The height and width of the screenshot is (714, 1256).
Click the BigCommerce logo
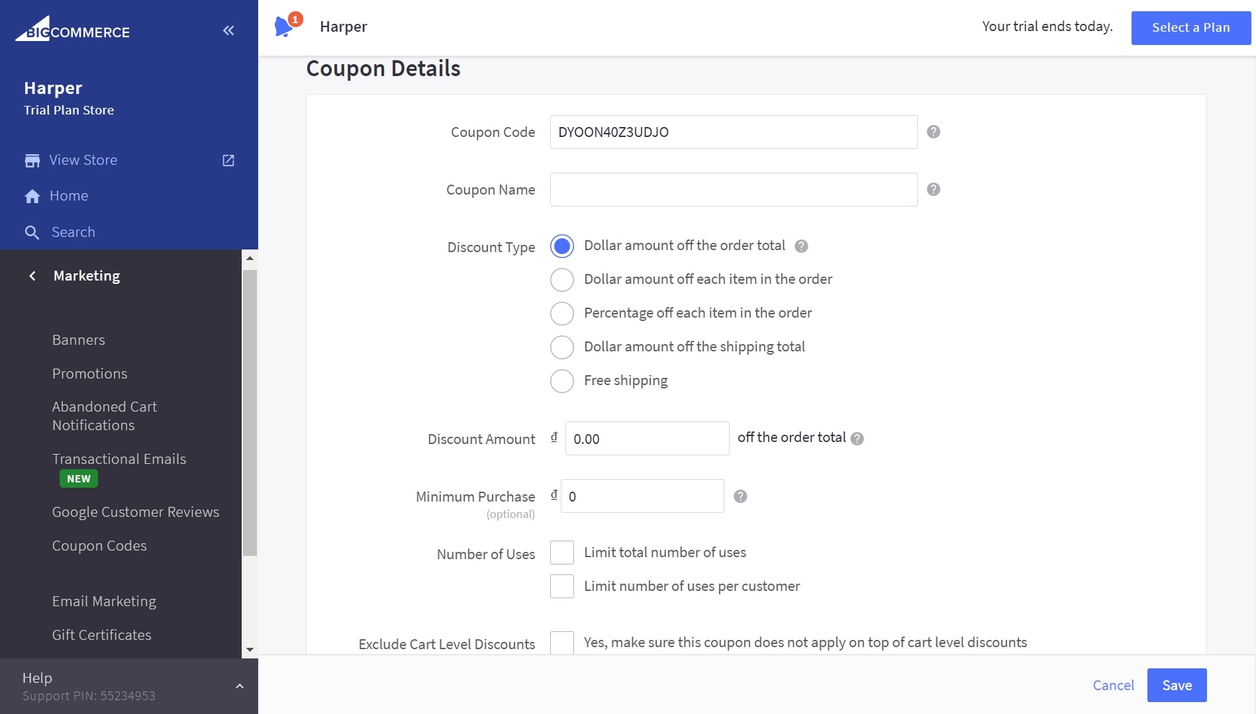coord(73,30)
